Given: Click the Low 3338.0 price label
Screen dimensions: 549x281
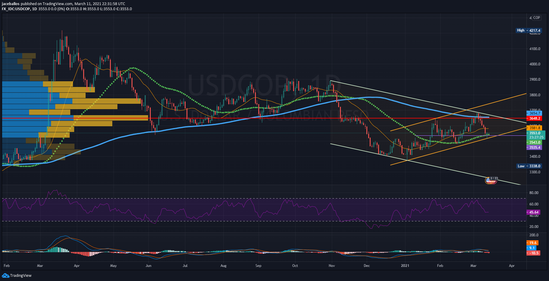Looking at the screenshot, I should click(x=529, y=166).
